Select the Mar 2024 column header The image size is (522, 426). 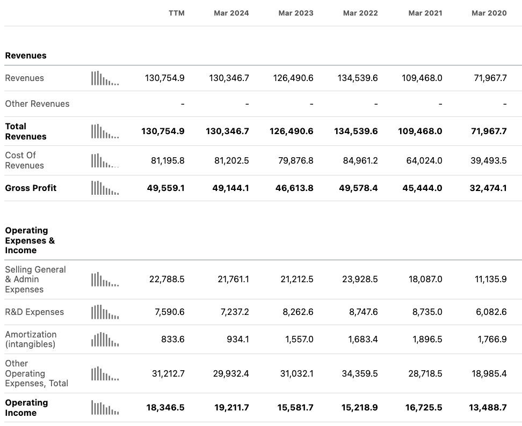click(x=231, y=13)
